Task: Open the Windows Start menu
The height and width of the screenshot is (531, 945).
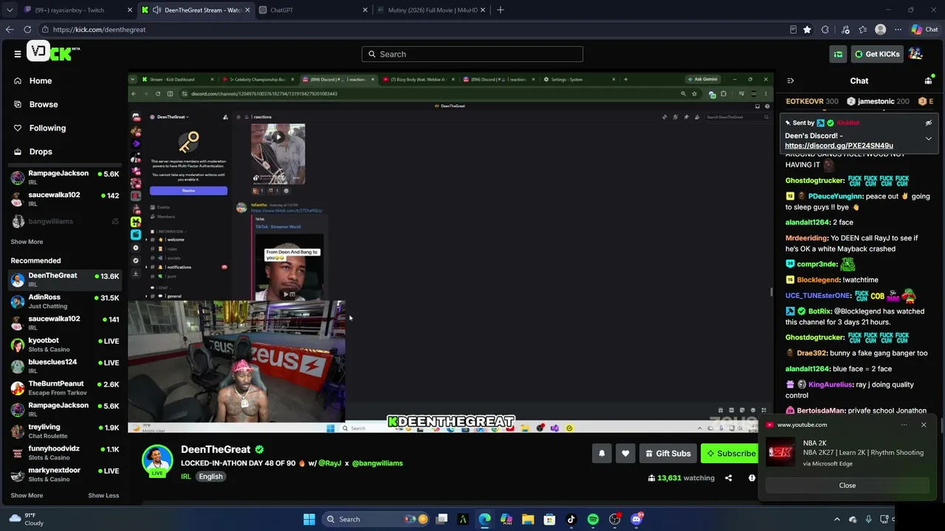Action: pyautogui.click(x=309, y=519)
